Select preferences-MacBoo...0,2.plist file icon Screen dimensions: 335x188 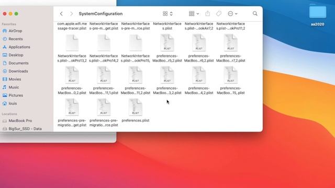(x=72, y=75)
